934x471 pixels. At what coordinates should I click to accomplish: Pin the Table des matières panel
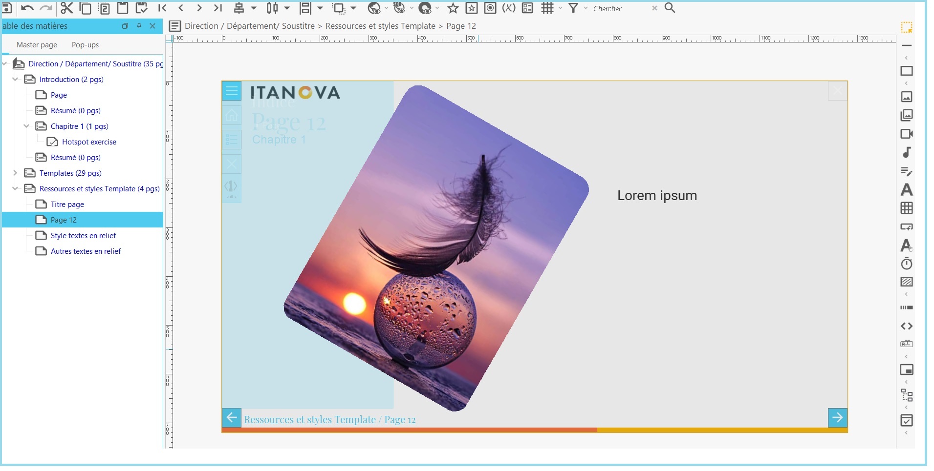pyautogui.click(x=139, y=26)
